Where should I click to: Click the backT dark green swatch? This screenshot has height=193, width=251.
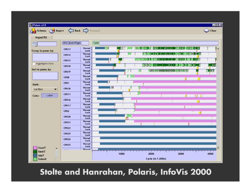point(35,152)
